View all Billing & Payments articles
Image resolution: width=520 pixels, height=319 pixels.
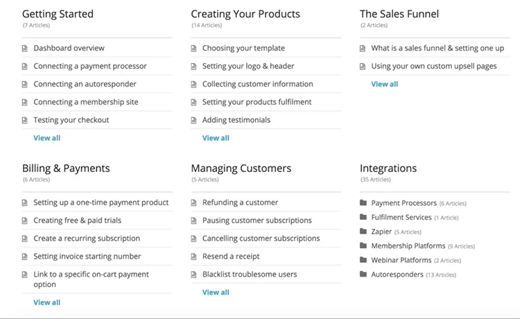[x=46, y=302]
